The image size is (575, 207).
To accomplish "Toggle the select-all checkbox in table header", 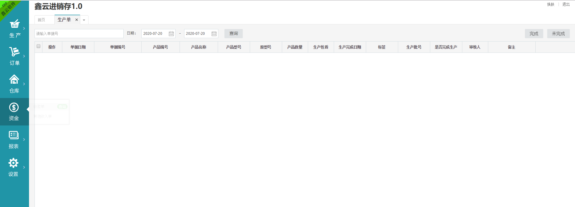I will [x=38, y=46].
